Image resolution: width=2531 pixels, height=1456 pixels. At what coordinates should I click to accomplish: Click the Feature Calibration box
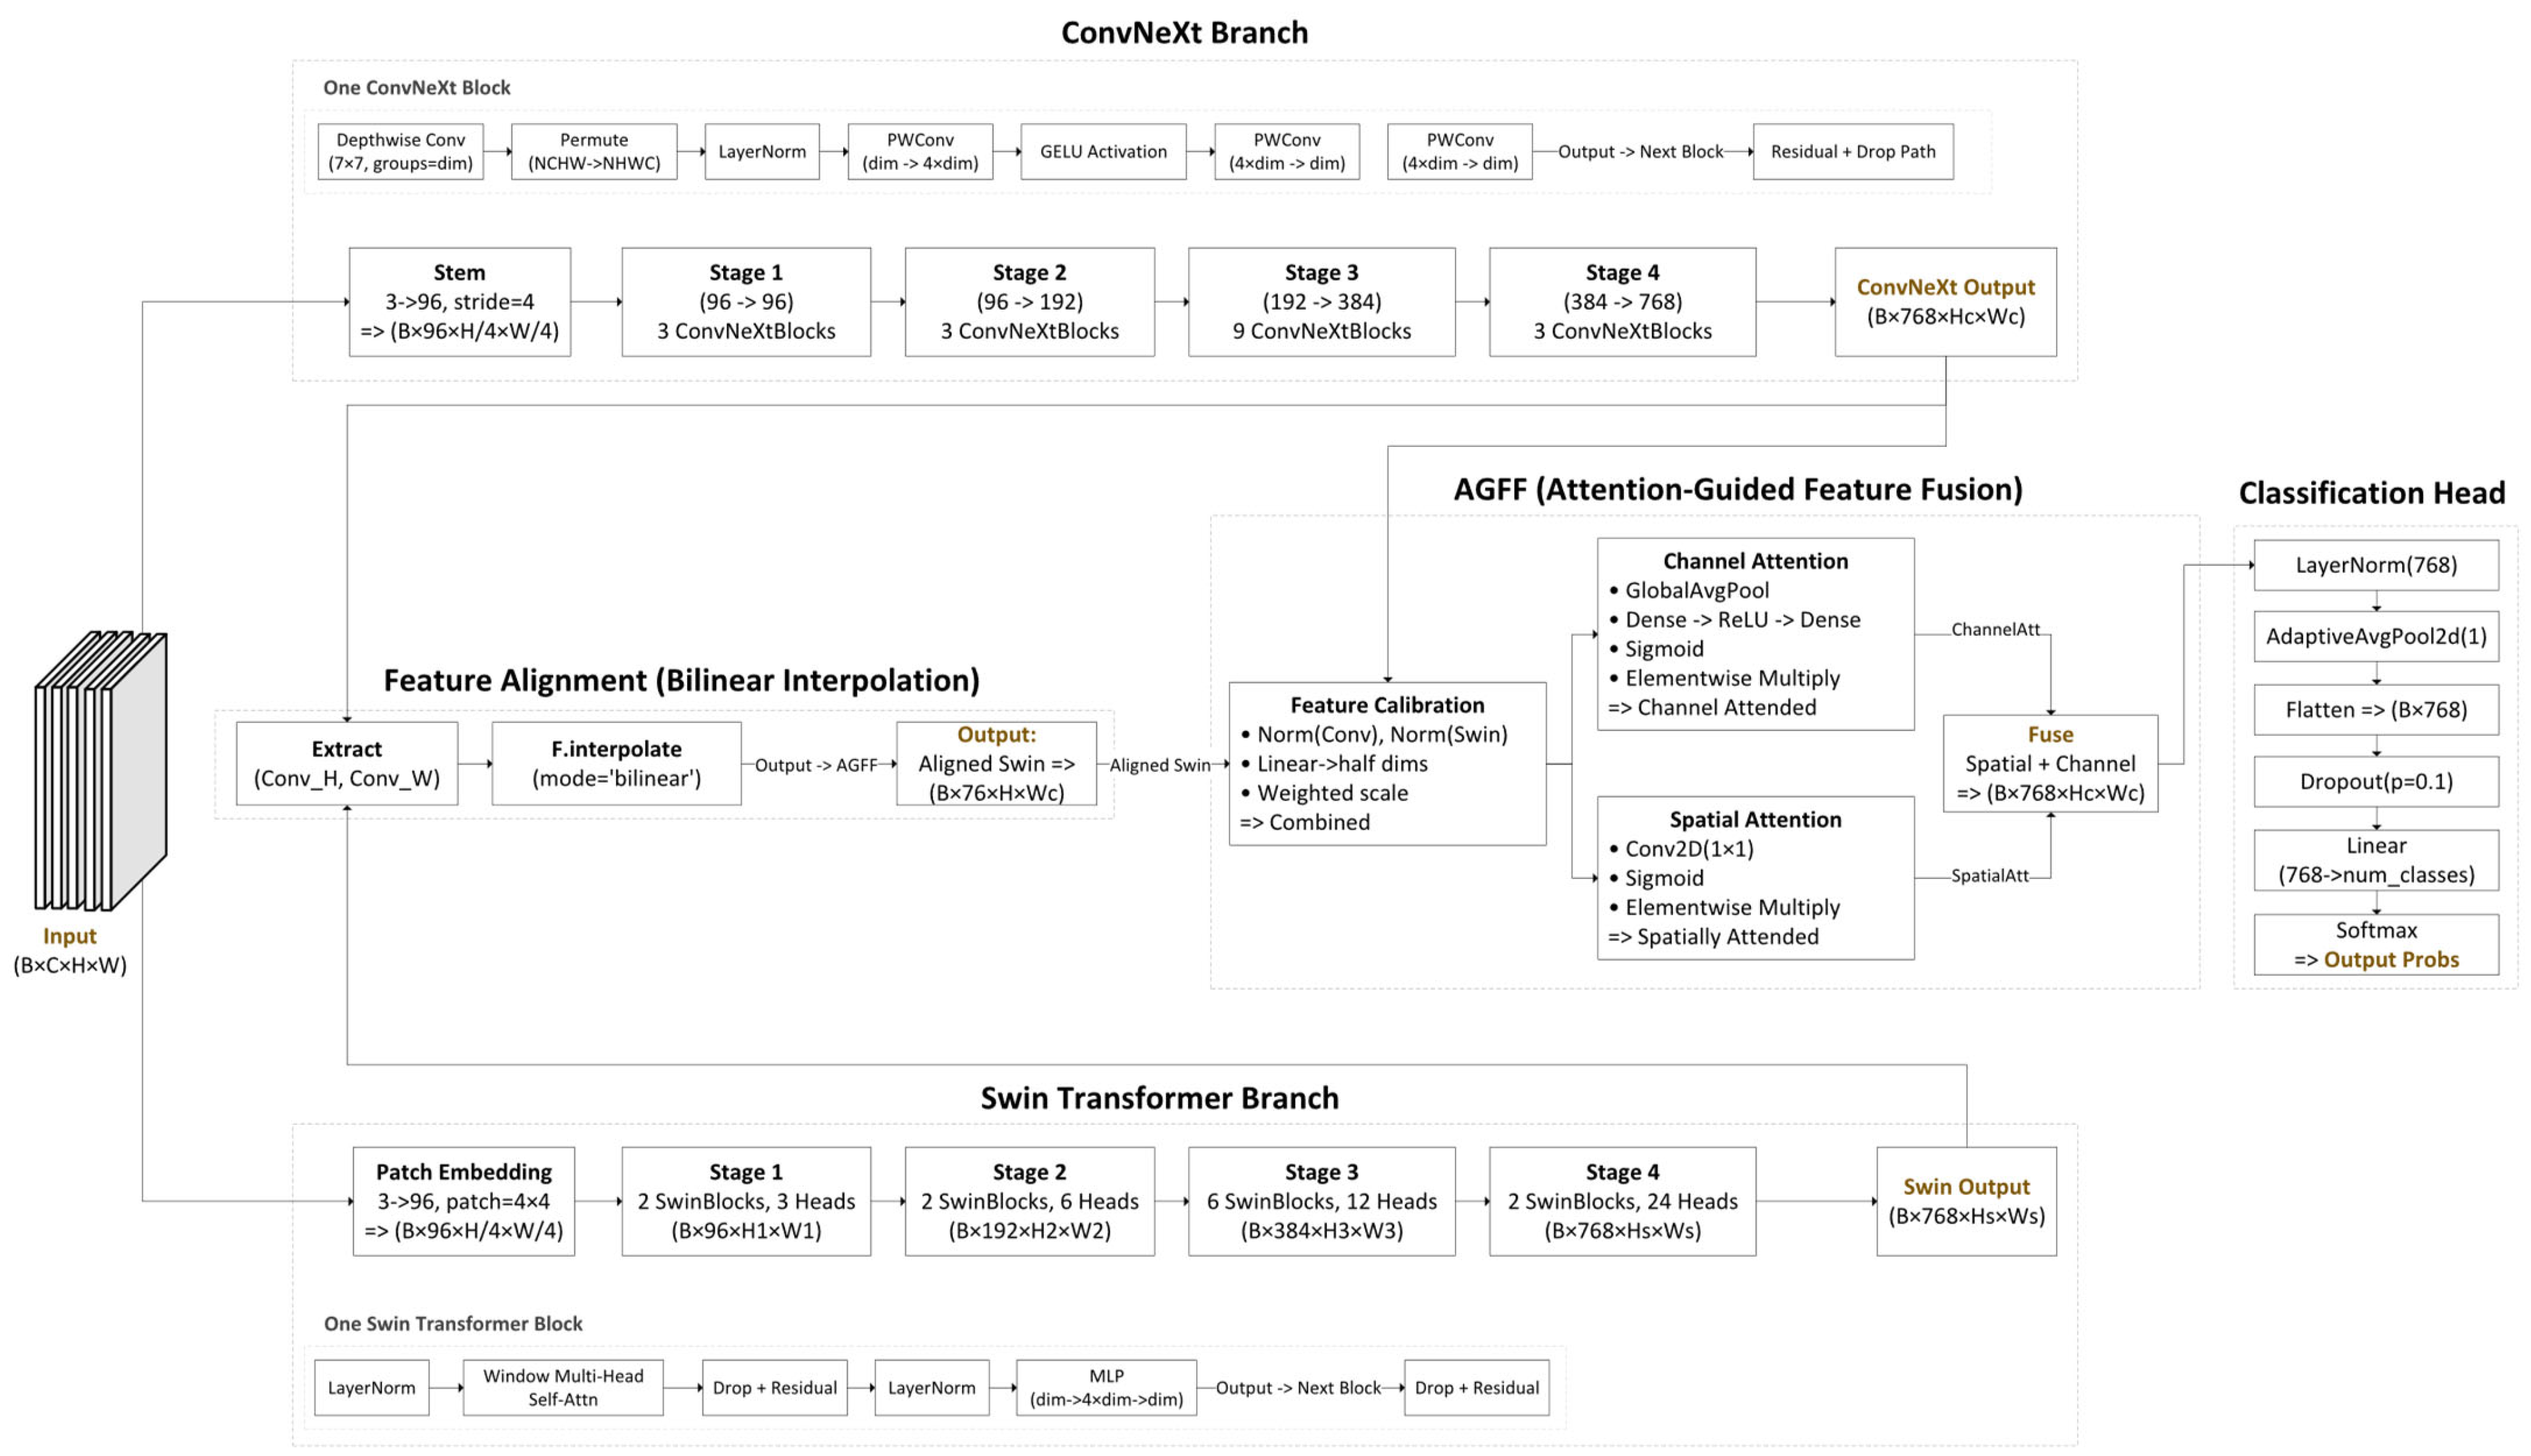(x=1386, y=764)
